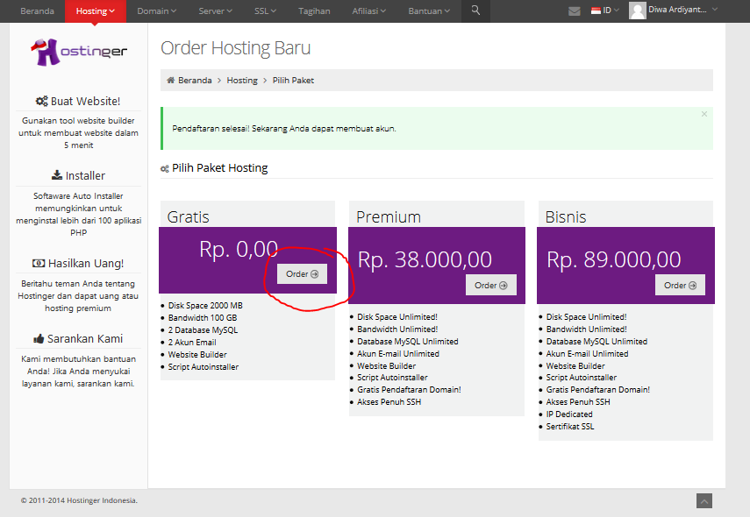This screenshot has height=517, width=750.
Task: Click the Rp. 89.000,00 price
Action: click(614, 259)
